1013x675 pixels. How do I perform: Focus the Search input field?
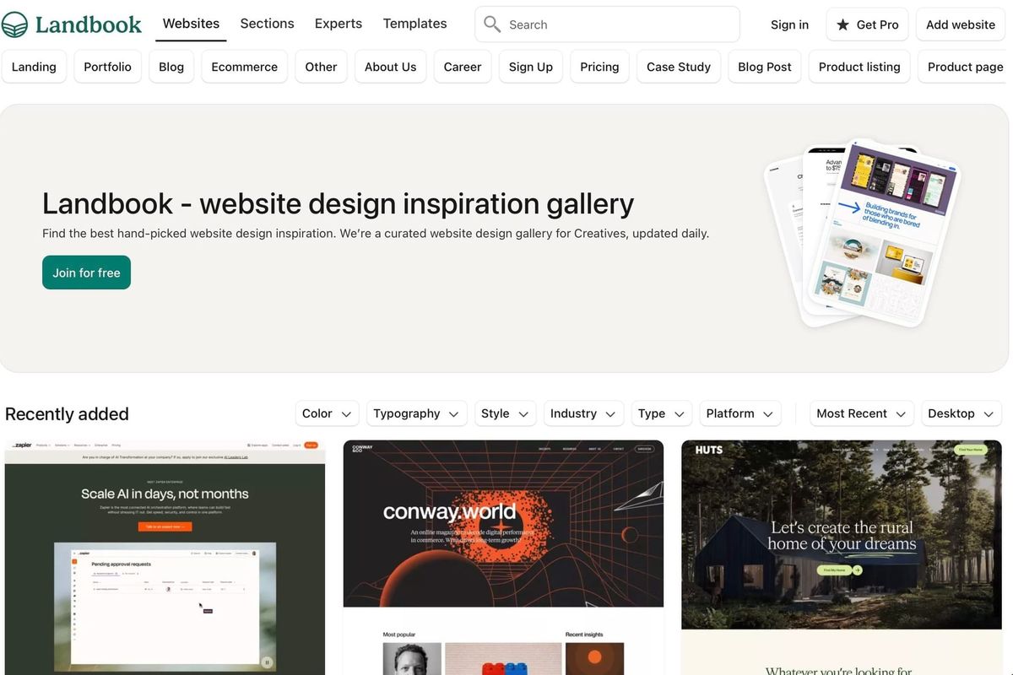[607, 24]
